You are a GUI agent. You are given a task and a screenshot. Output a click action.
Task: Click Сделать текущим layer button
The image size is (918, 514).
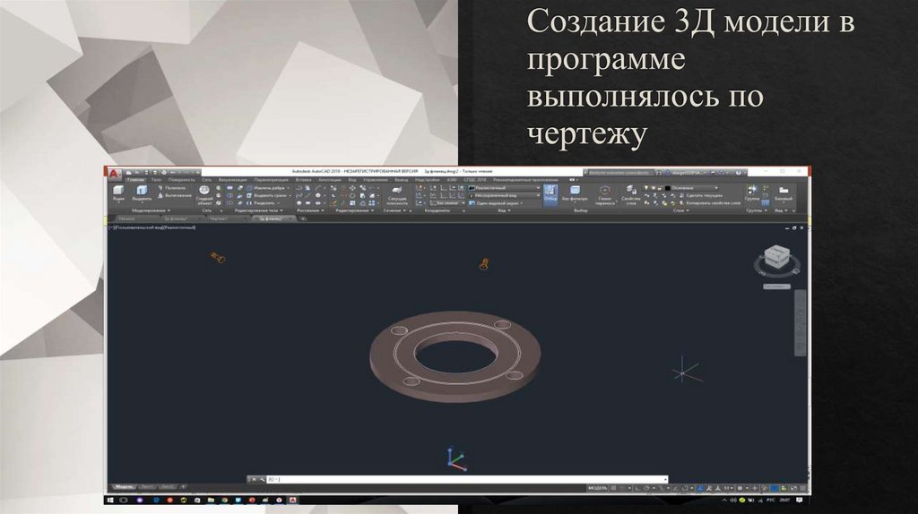(x=701, y=195)
